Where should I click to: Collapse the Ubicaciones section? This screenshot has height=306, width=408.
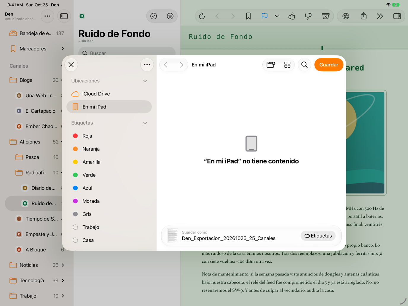click(145, 81)
